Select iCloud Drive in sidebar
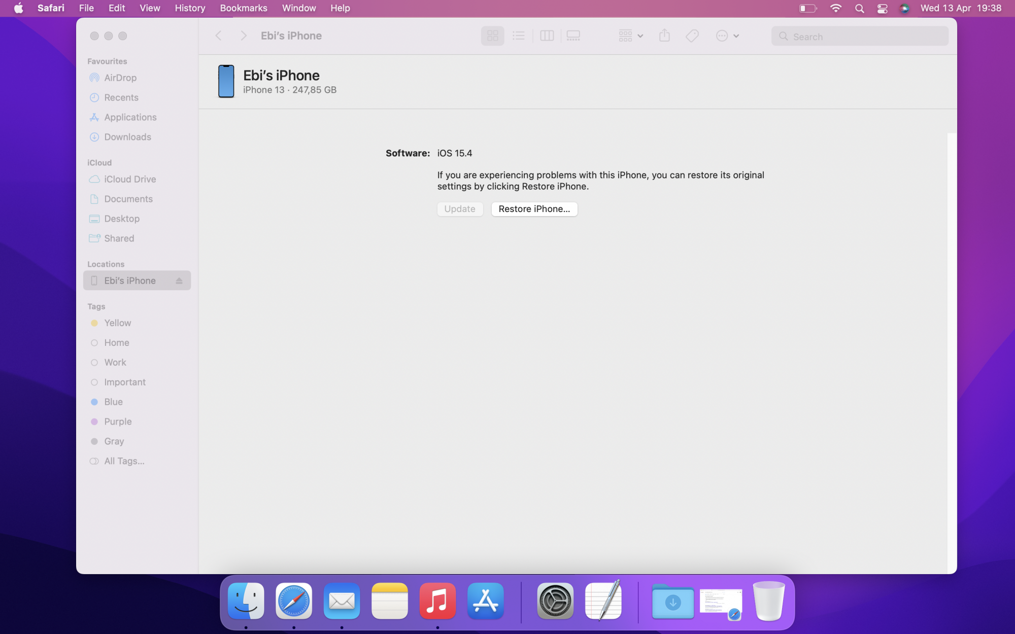 (137, 179)
